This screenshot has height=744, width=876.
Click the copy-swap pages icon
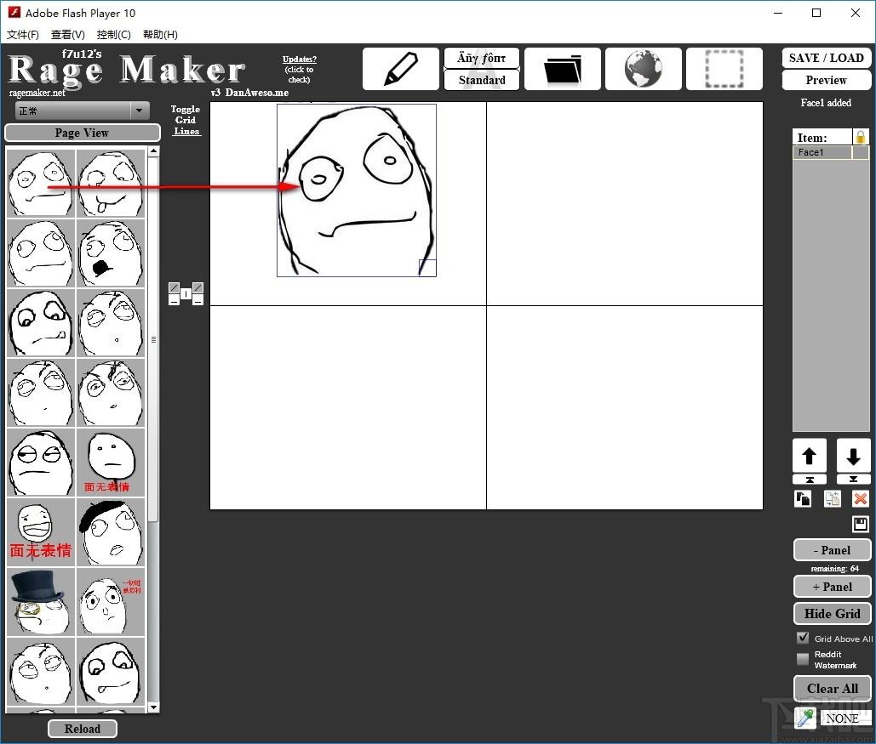pyautogui.click(x=833, y=498)
